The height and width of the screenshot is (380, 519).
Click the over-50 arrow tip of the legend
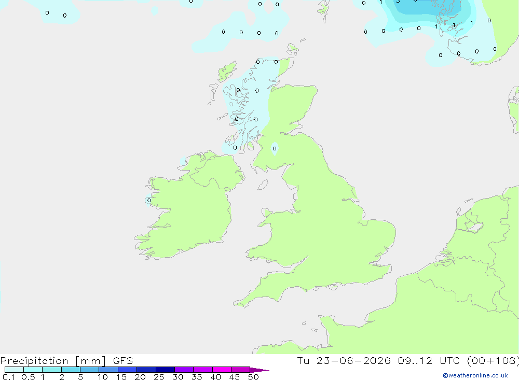tap(259, 370)
